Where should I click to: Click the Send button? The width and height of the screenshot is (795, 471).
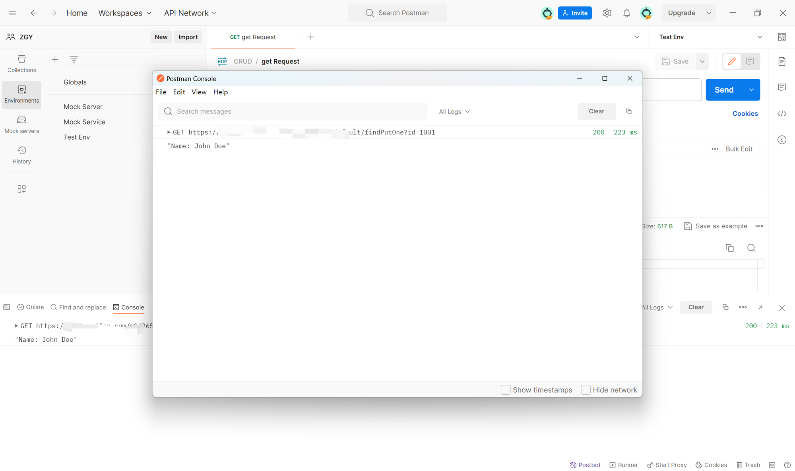click(x=724, y=90)
